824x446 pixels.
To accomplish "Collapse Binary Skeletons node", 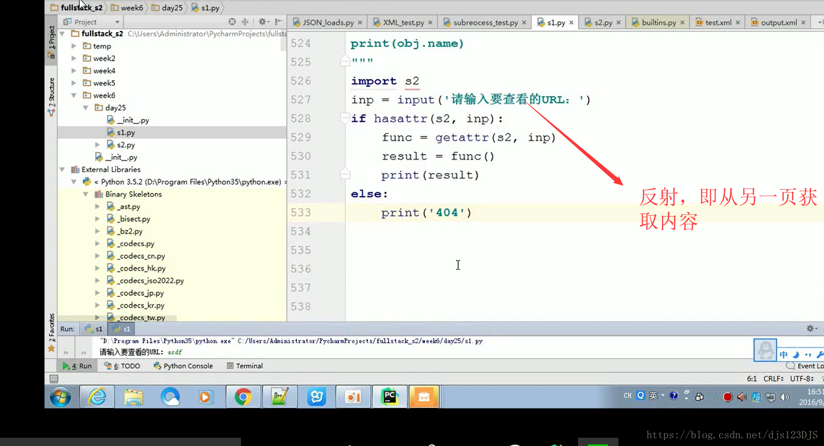I will pos(86,194).
